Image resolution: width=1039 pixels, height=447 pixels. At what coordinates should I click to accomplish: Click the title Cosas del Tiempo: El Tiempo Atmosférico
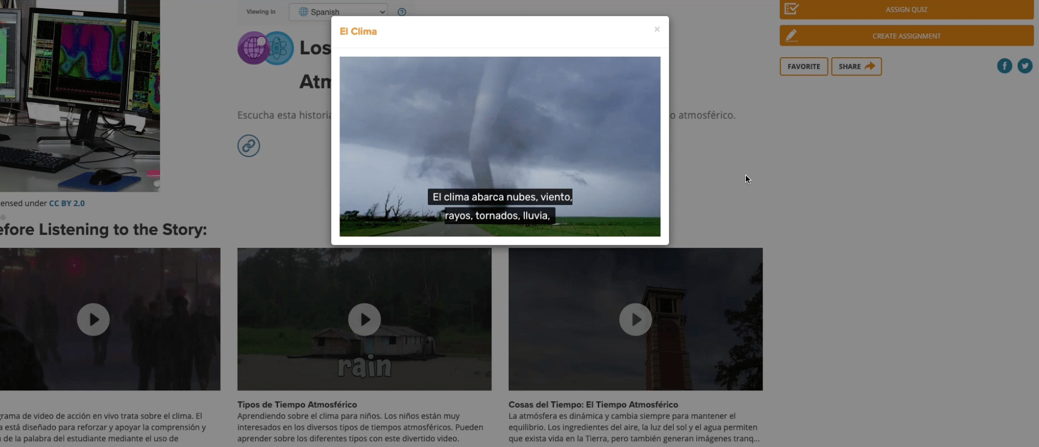tap(593, 404)
